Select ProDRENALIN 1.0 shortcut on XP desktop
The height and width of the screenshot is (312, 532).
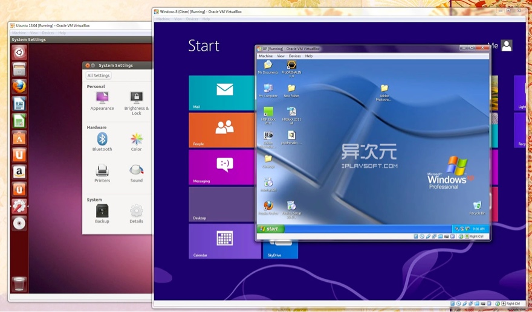(291, 69)
